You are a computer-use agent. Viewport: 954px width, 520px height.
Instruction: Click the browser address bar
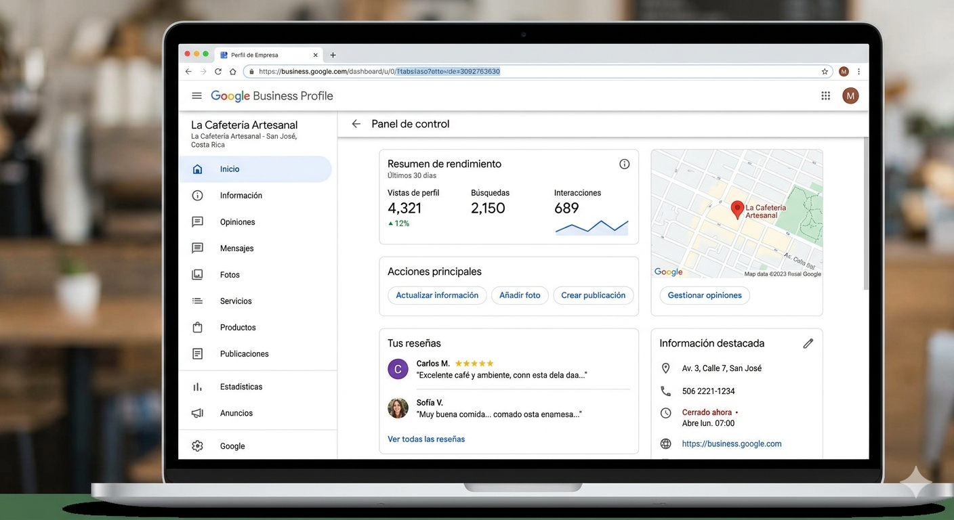tap(528, 72)
